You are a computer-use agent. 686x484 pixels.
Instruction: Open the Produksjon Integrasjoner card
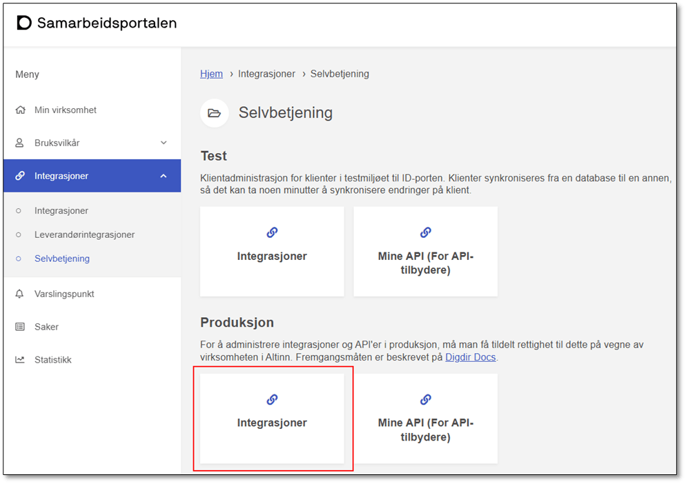click(x=272, y=419)
